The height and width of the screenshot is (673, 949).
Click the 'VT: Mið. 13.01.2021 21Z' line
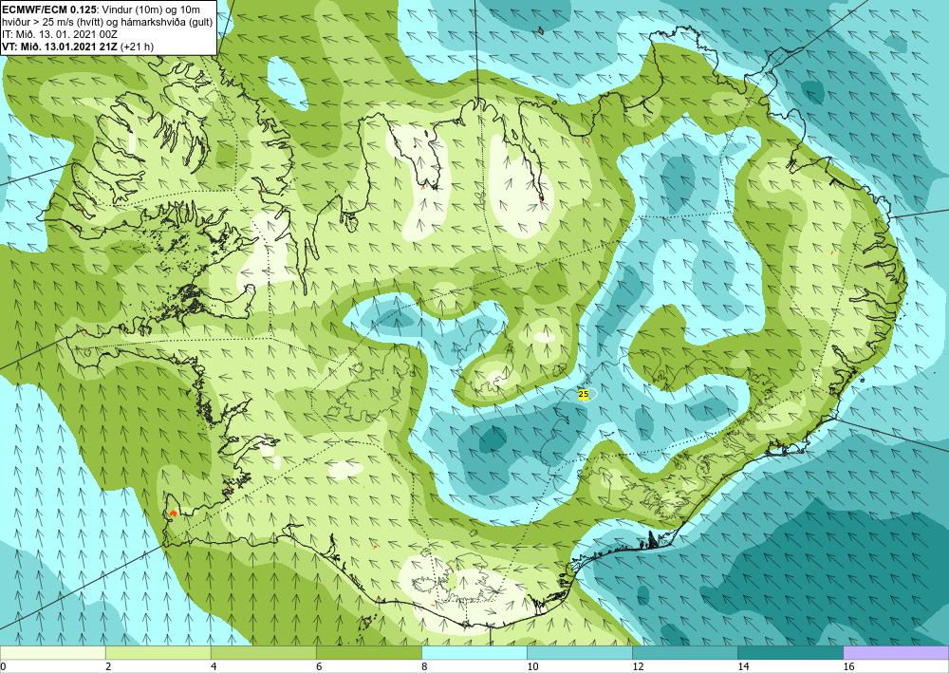(78, 47)
